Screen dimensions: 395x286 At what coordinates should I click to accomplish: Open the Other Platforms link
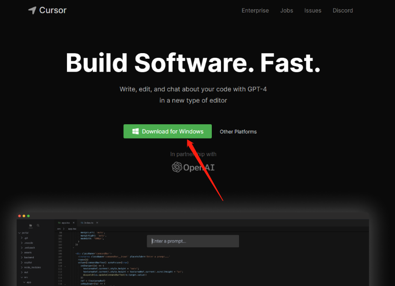(238, 132)
